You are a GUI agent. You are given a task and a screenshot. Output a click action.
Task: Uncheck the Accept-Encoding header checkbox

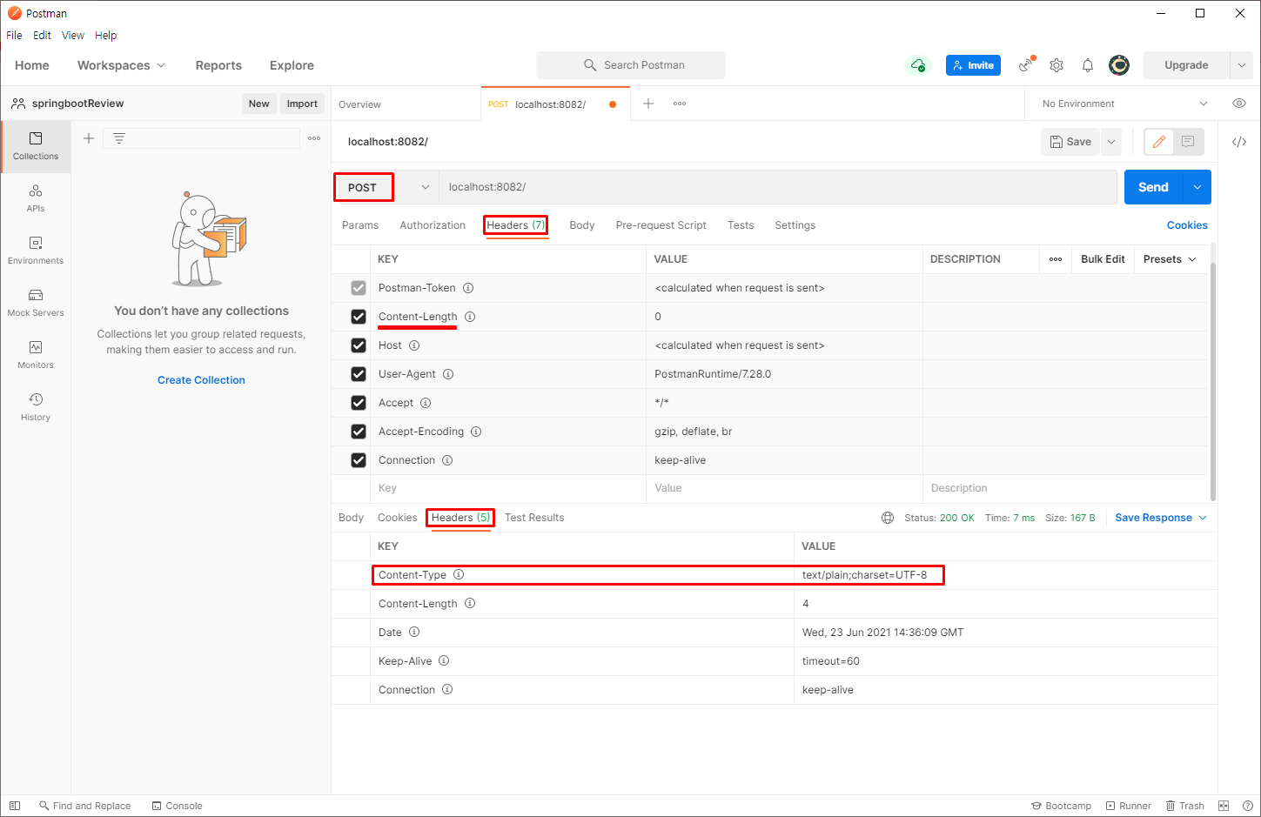click(359, 432)
